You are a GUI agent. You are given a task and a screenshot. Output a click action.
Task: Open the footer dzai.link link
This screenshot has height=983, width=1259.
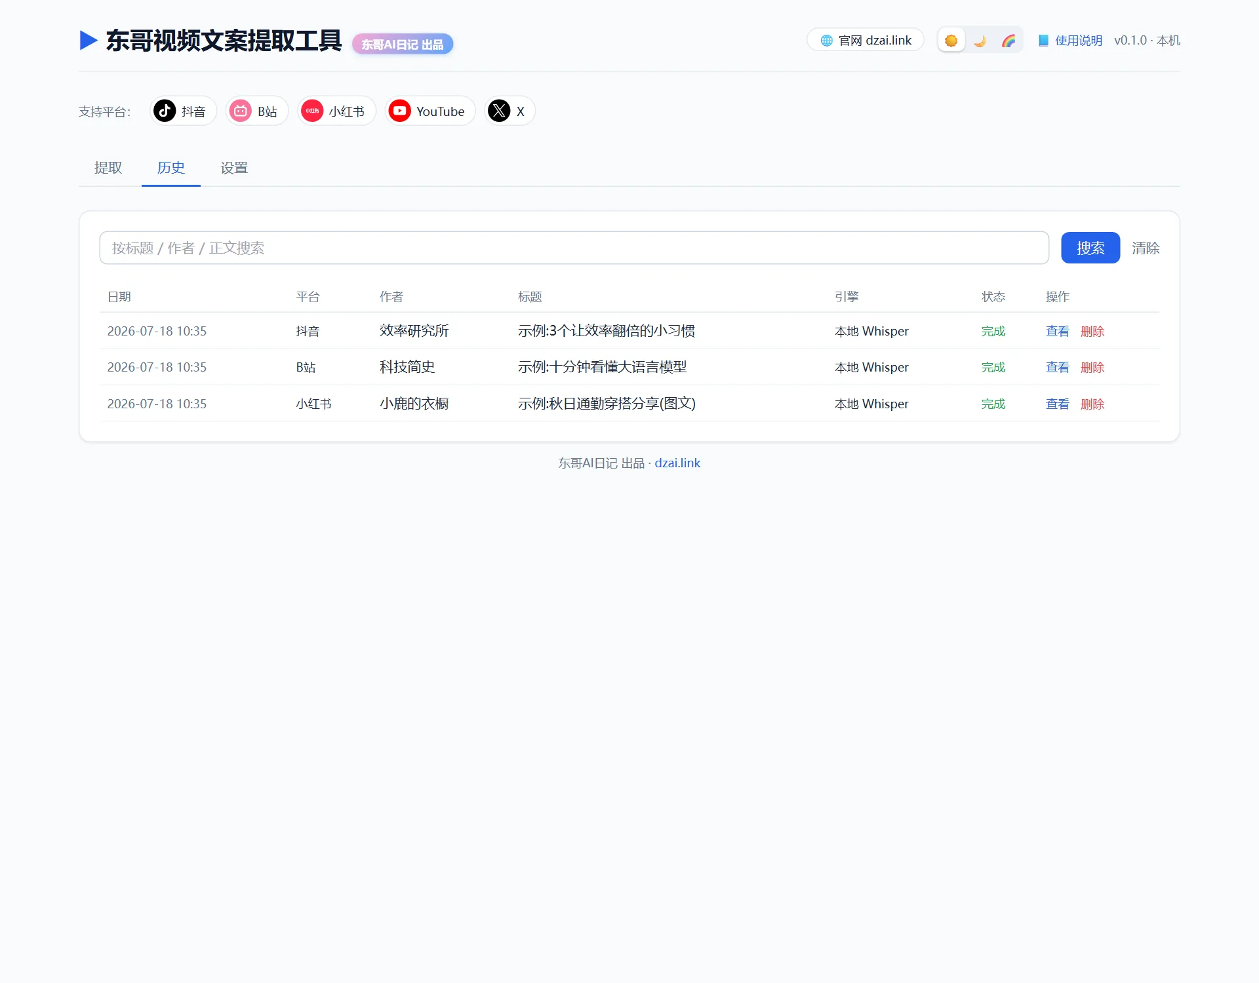pyautogui.click(x=677, y=463)
